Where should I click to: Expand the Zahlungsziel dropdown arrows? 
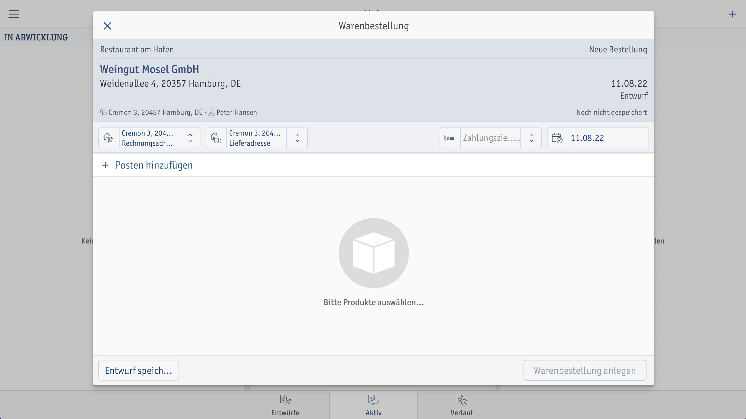pyautogui.click(x=531, y=138)
